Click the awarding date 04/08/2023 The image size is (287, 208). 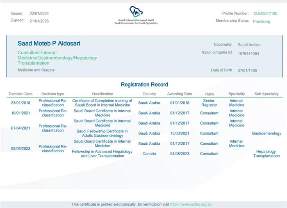pyautogui.click(x=180, y=154)
